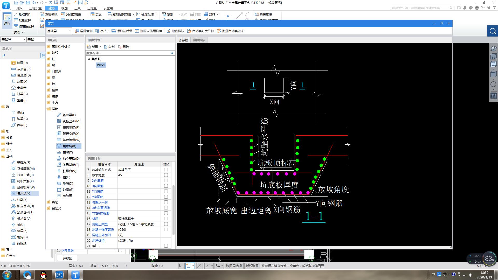This screenshot has width=498, height=280.
Task: Click the 按属性选择 ribbon icon
Action: point(16,26)
